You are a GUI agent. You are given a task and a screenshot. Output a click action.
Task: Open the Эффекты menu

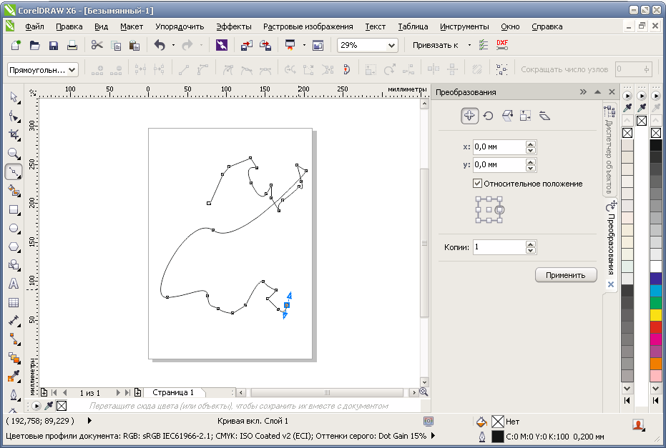point(234,26)
